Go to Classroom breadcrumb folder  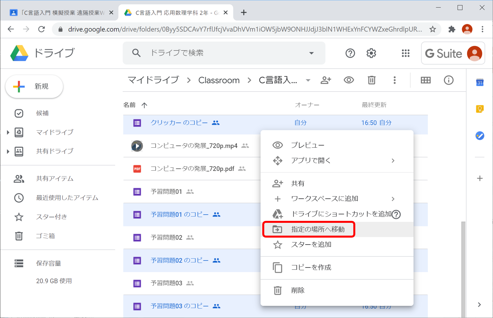click(x=219, y=80)
